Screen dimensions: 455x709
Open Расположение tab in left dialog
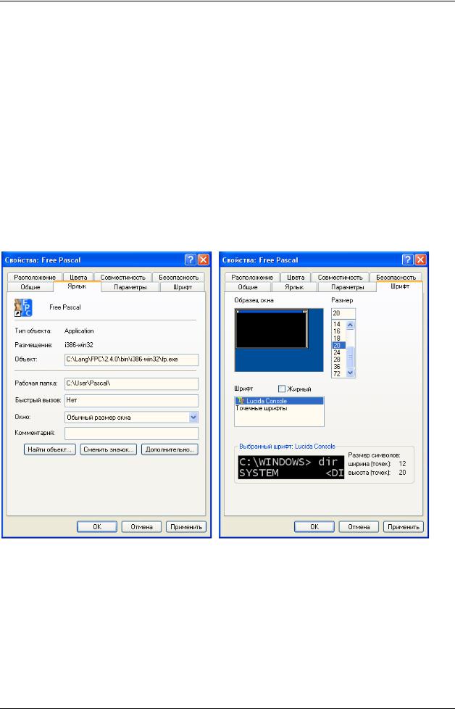(34, 277)
